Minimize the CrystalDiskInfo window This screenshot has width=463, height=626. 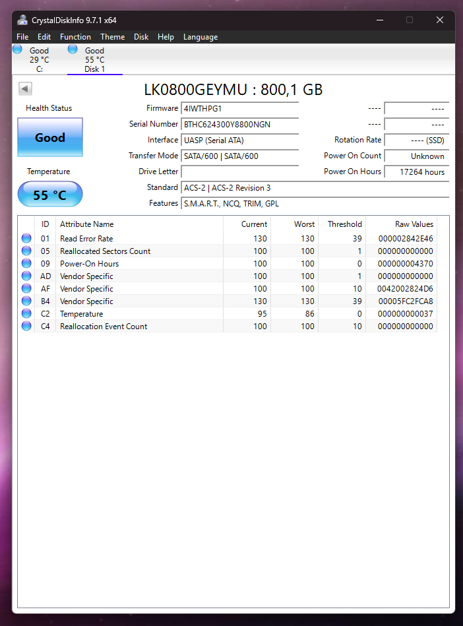tap(380, 20)
